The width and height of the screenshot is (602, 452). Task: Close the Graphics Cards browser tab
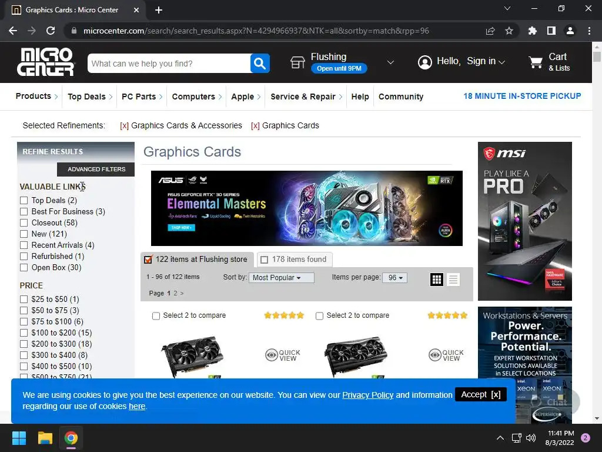coord(136,10)
